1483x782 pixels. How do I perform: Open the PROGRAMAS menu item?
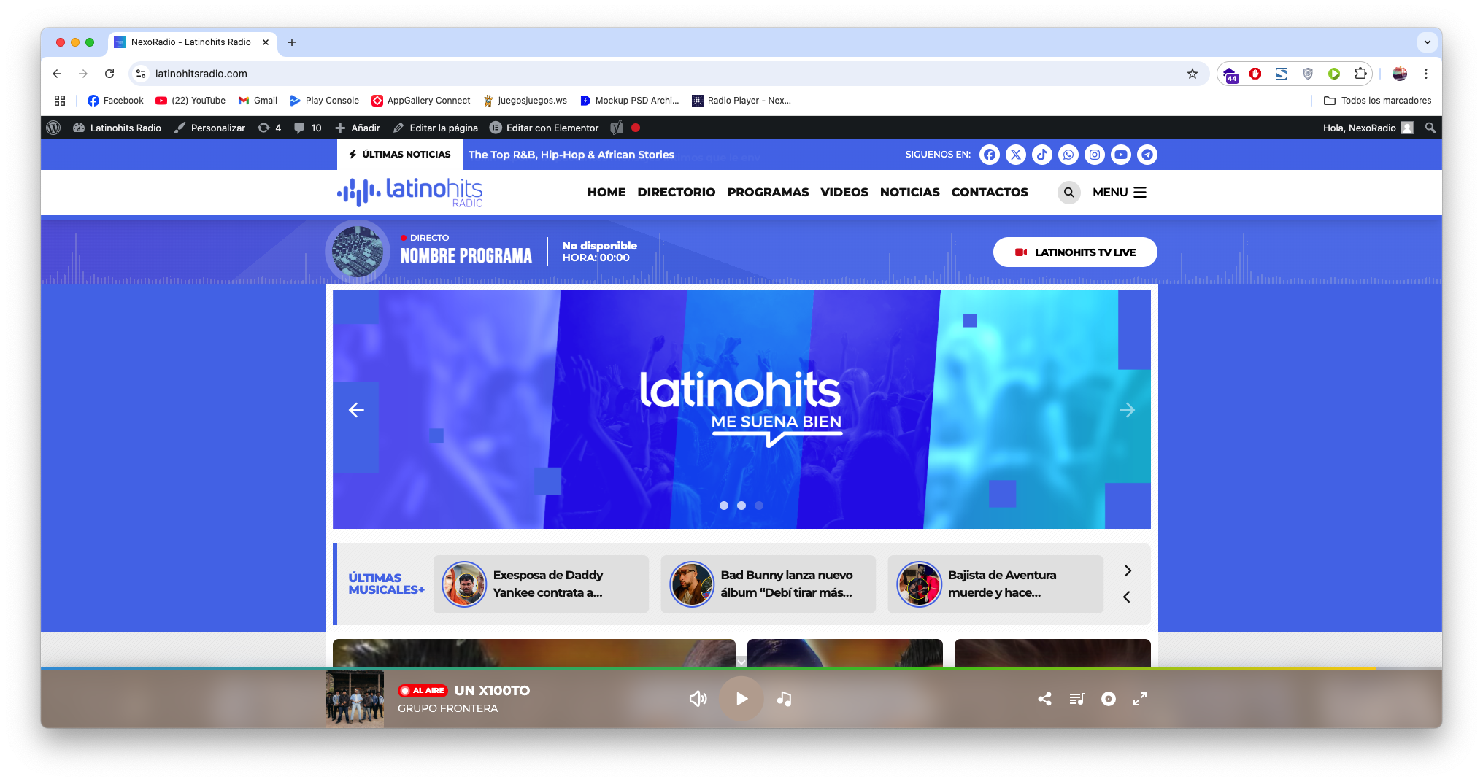coord(768,193)
